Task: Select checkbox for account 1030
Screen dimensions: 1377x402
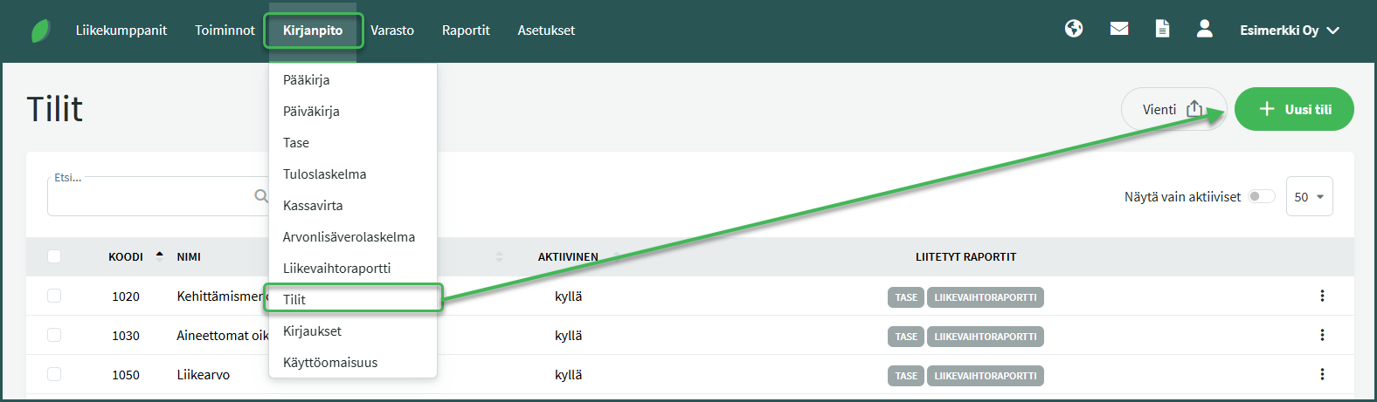Action: pyautogui.click(x=54, y=336)
